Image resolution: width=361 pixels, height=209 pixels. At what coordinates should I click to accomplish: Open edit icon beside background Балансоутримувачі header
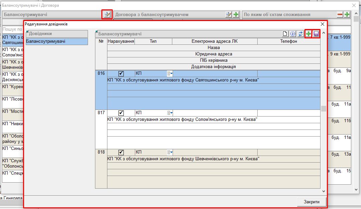point(107,14)
